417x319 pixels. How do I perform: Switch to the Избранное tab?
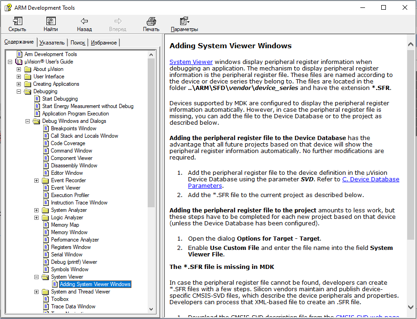click(104, 43)
